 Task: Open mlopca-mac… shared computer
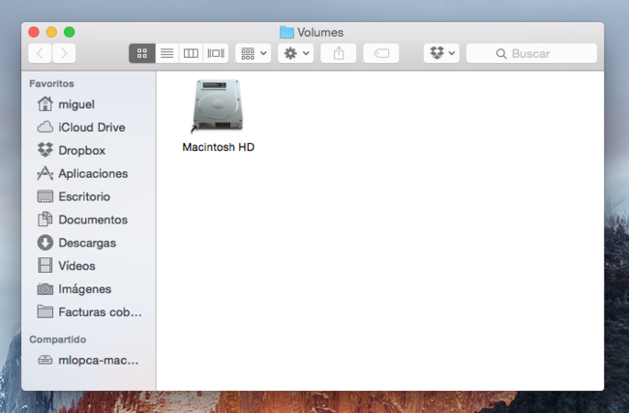point(88,360)
